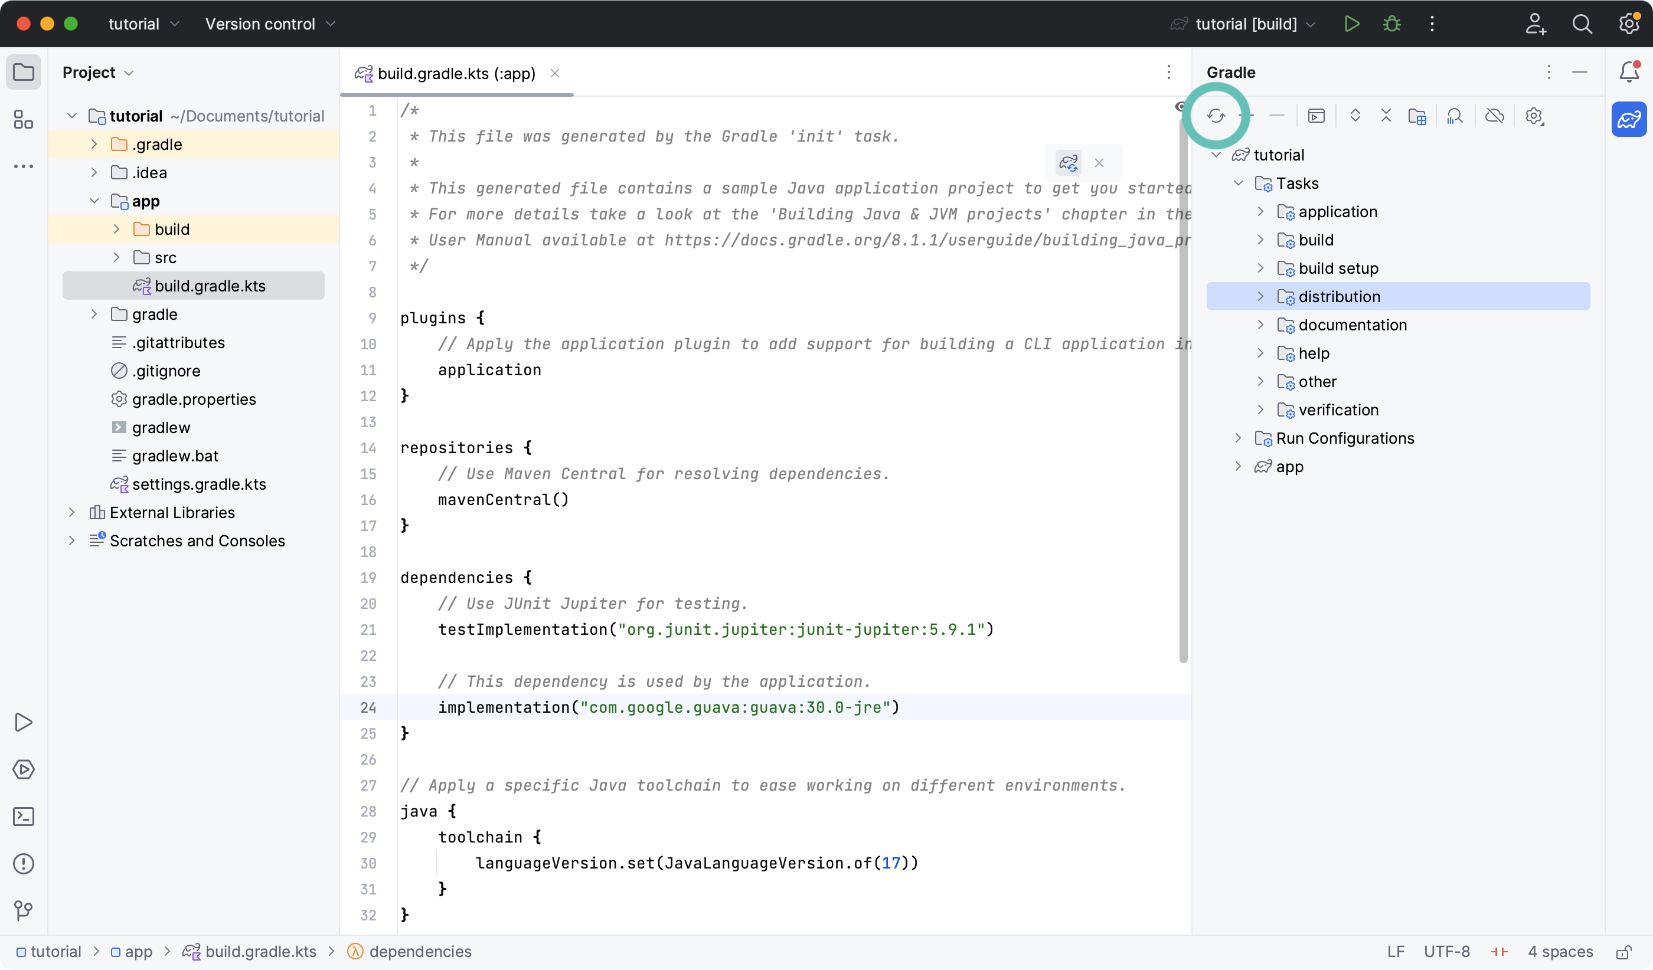Open Gradle build tool settings gear

point(1534,116)
